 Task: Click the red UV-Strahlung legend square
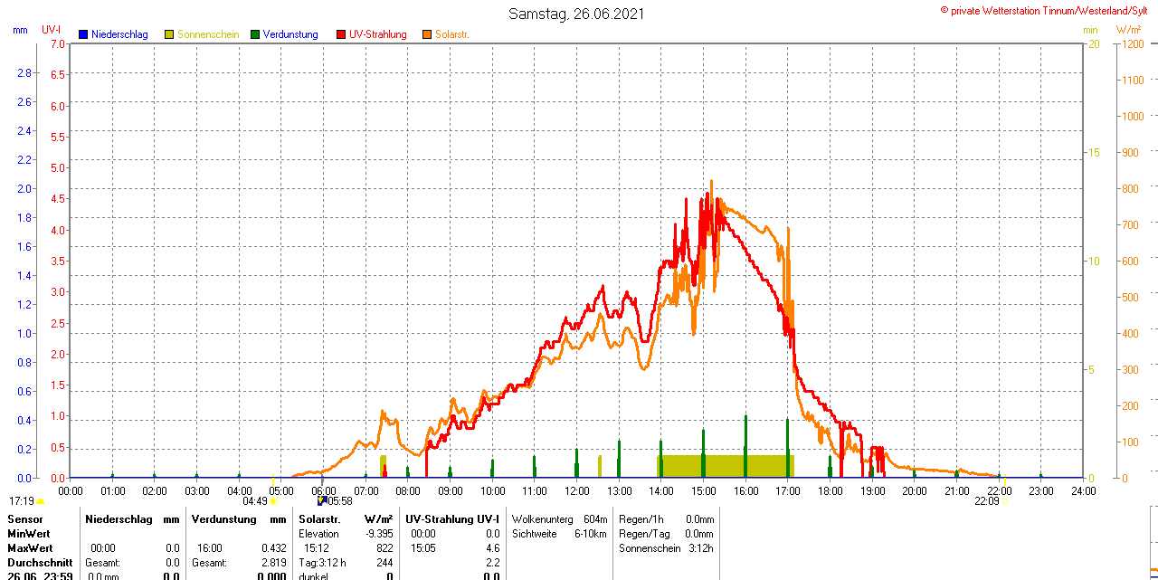click(341, 34)
